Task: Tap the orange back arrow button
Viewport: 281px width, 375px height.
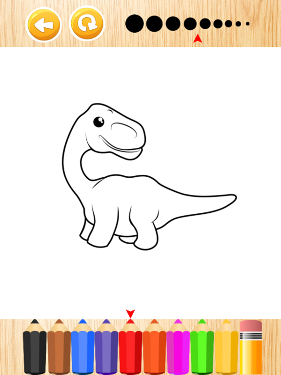Action: click(43, 24)
